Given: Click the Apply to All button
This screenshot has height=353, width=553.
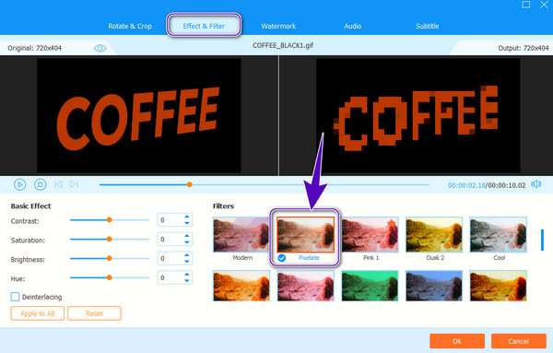Looking at the screenshot, I should pyautogui.click(x=38, y=313).
